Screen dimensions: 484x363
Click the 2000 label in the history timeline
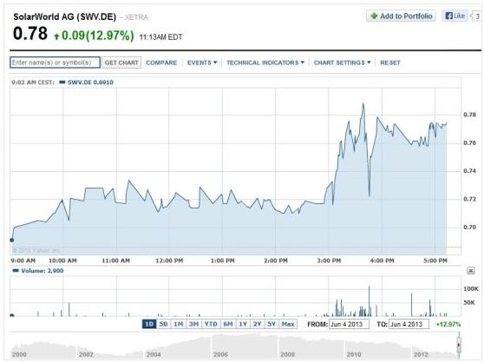click(x=19, y=354)
